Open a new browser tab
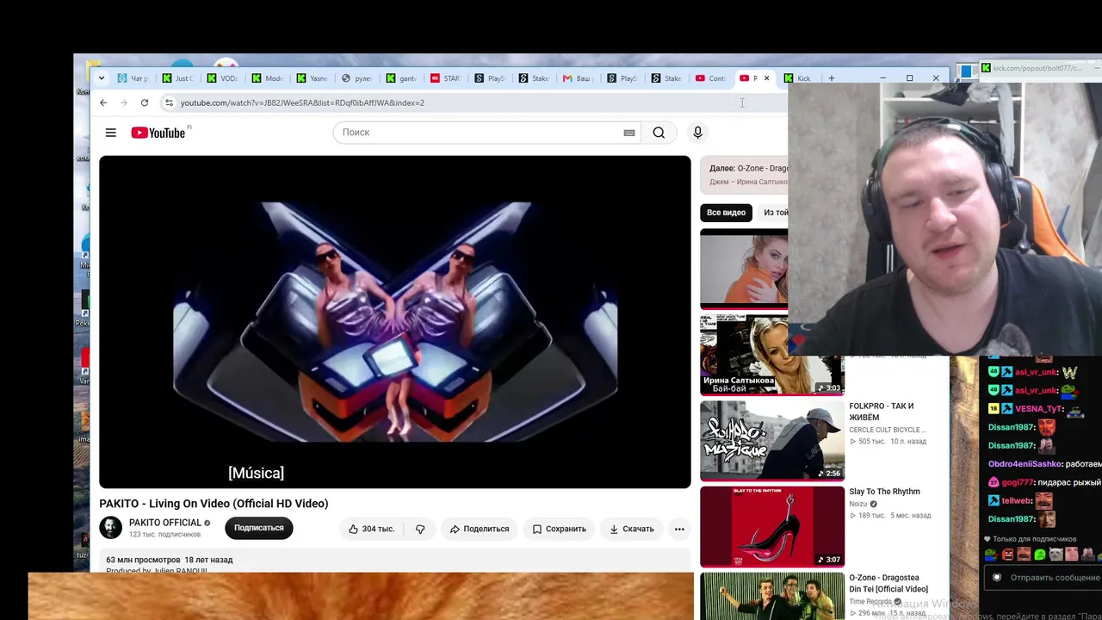 coord(831,78)
